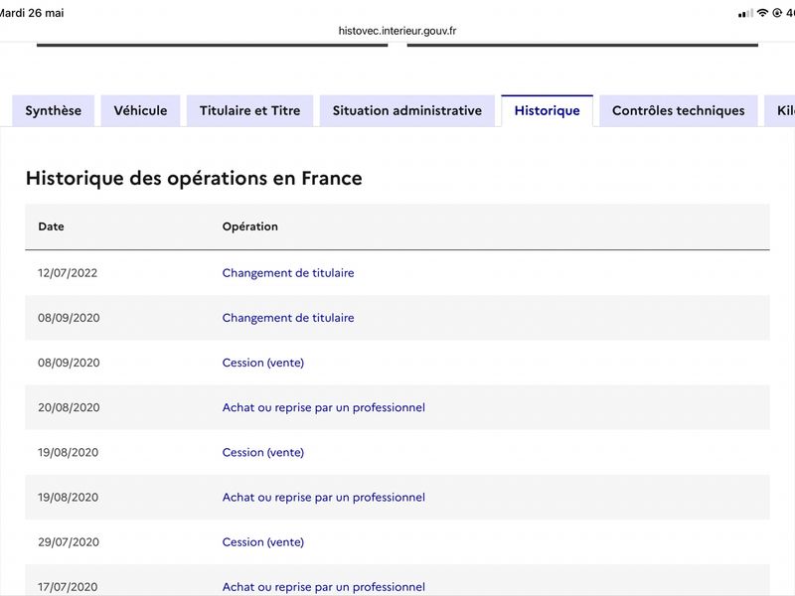This screenshot has width=795, height=596.
Task: Click Cession (vente) entry of 19/08/2020
Action: [x=263, y=452]
